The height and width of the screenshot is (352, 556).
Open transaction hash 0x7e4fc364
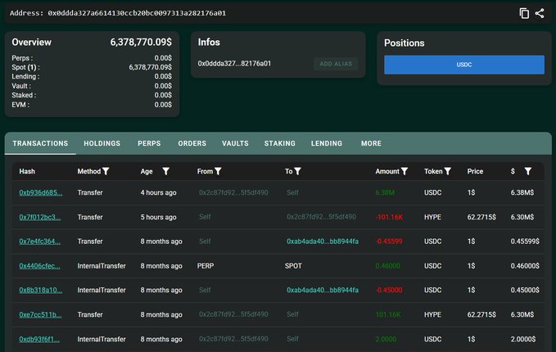coord(39,241)
